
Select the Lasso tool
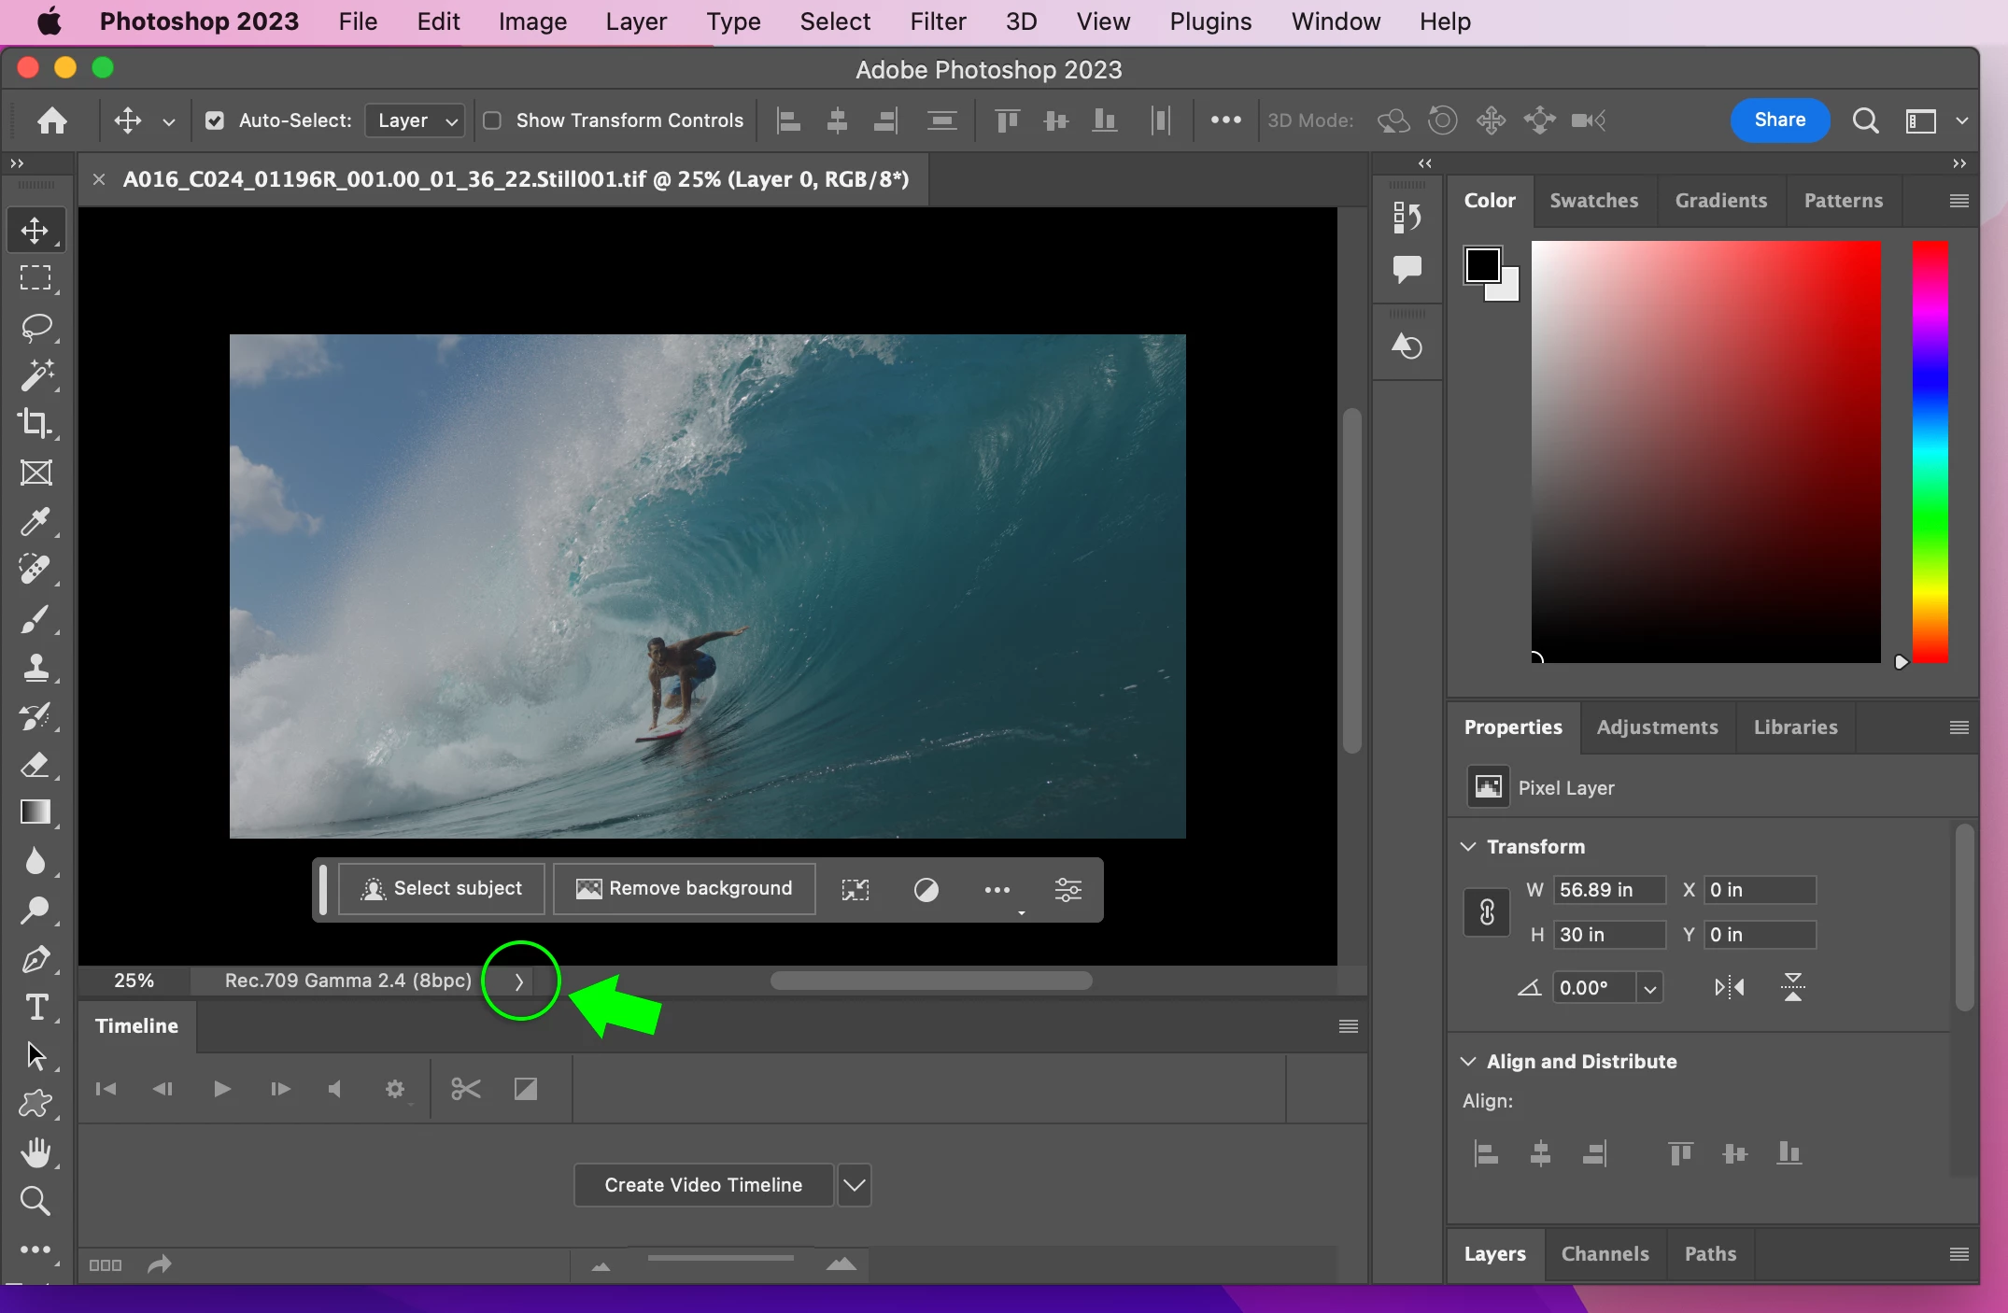[35, 328]
